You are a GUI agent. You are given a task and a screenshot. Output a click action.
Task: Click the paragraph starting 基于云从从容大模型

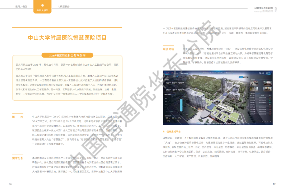(228, 56)
